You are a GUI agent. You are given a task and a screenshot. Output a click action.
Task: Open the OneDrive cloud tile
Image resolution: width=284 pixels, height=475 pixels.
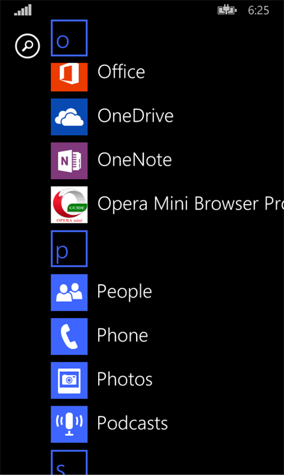pyautogui.click(x=69, y=116)
